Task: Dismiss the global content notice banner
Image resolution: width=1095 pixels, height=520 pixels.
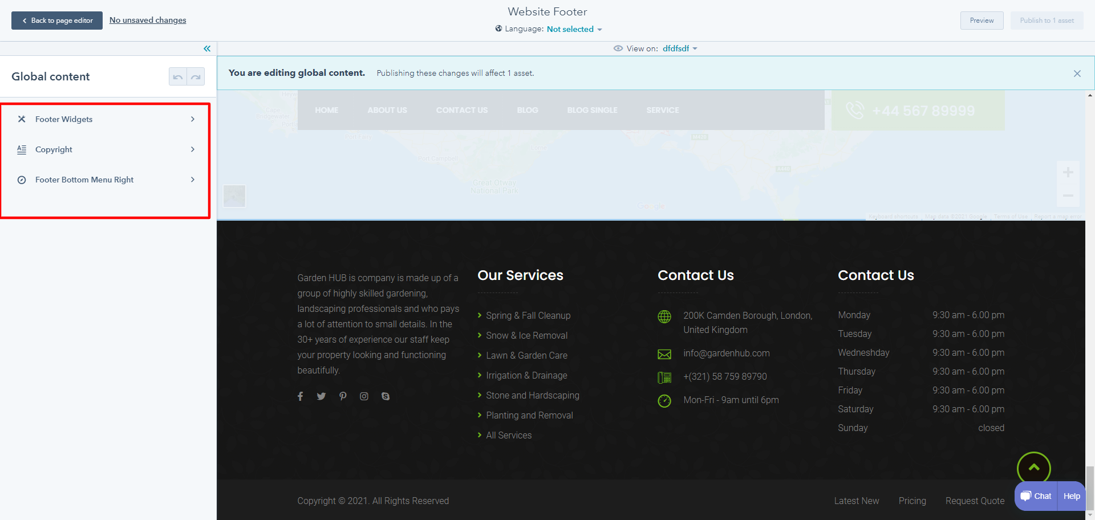Action: pyautogui.click(x=1077, y=74)
